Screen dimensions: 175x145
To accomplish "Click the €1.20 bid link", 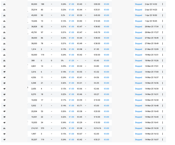I will [71, 61].
